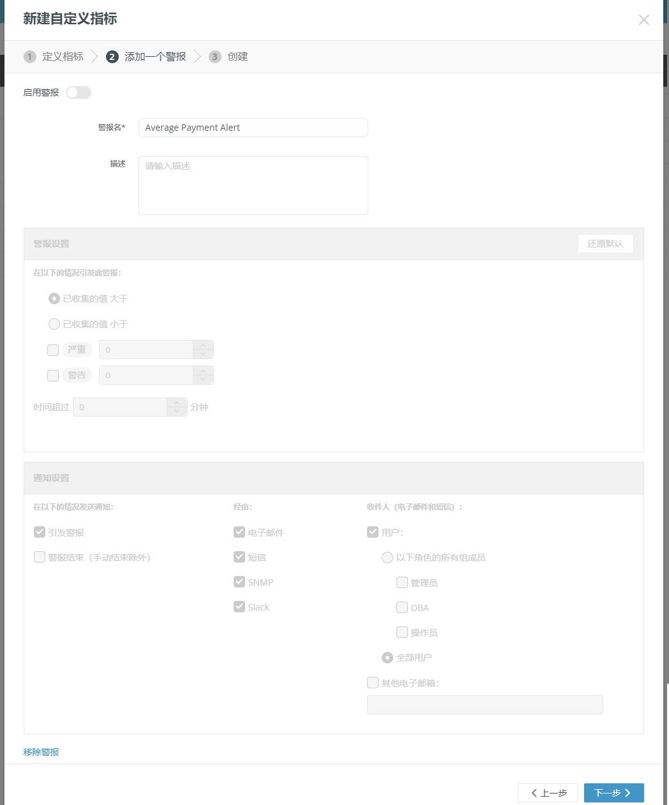The height and width of the screenshot is (805, 669).
Task: Select the 全部用户 radio option
Action: (387, 658)
